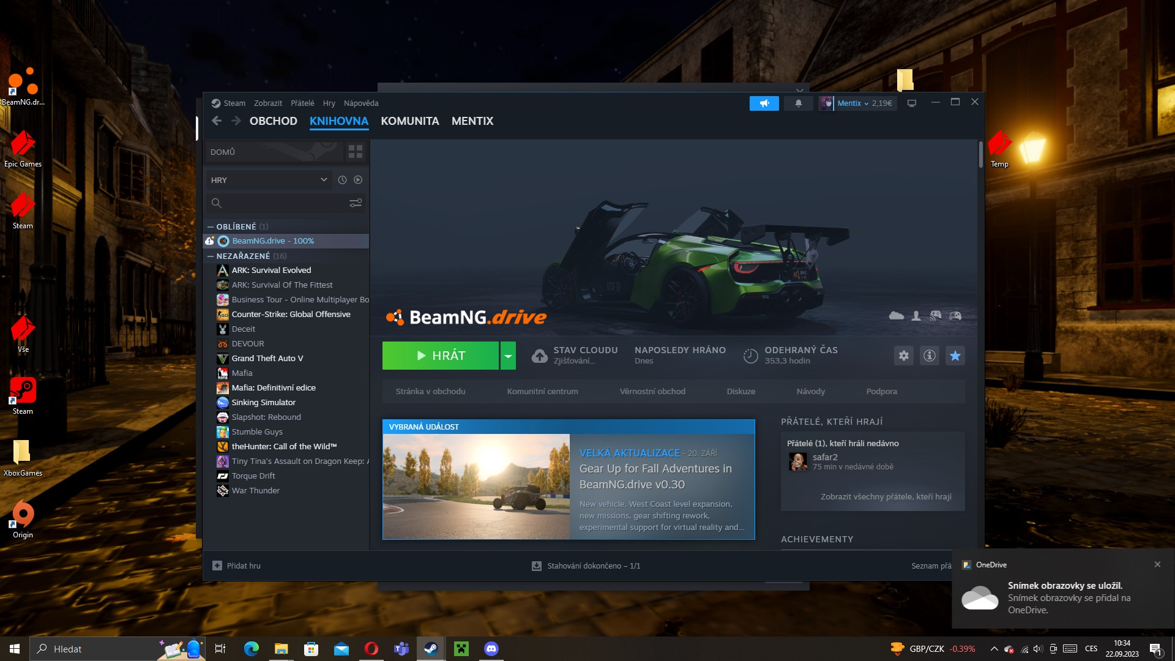
Task: Collapse the OBLÍBENÉ category
Action: coord(211,226)
